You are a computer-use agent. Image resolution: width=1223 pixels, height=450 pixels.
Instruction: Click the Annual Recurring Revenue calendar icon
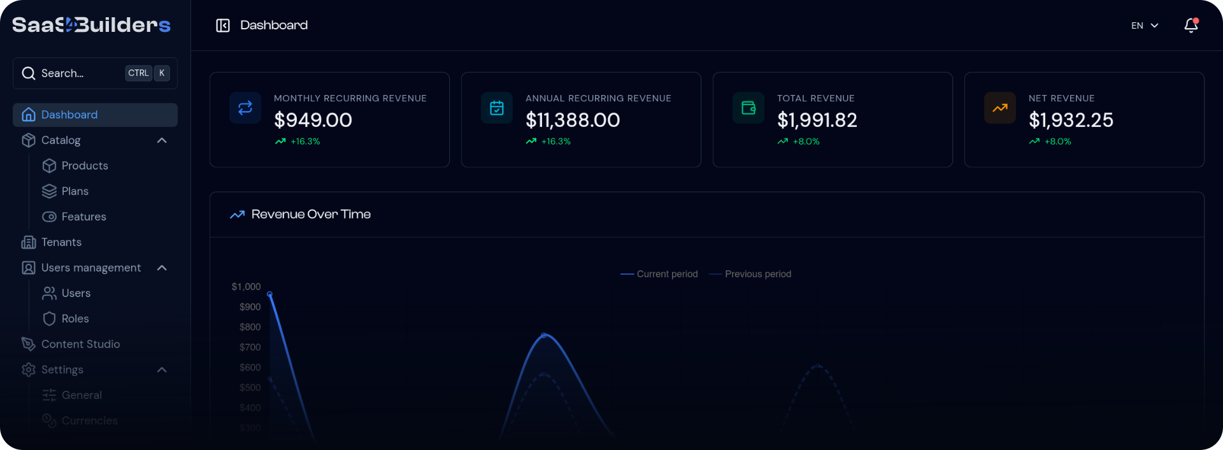(x=497, y=108)
